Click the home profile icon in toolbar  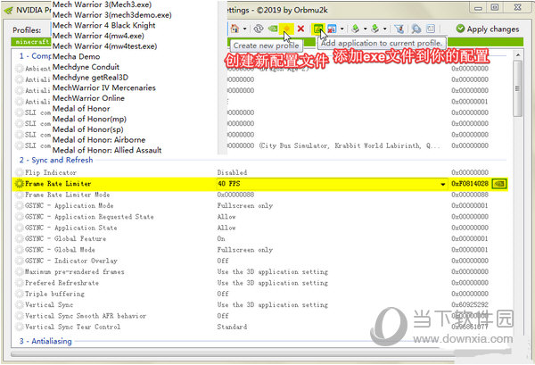[x=235, y=29]
